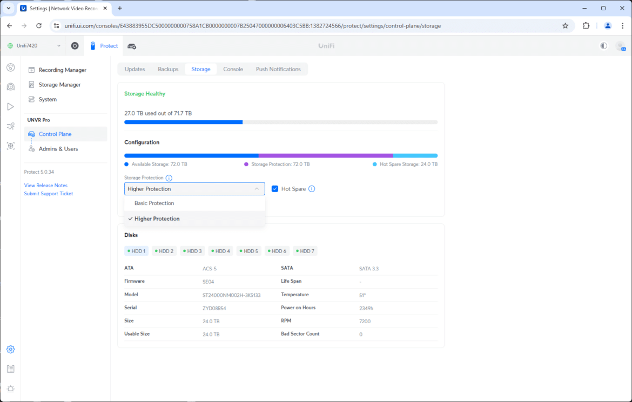Go back to the previous page
The height and width of the screenshot is (402, 632).
coord(10,26)
